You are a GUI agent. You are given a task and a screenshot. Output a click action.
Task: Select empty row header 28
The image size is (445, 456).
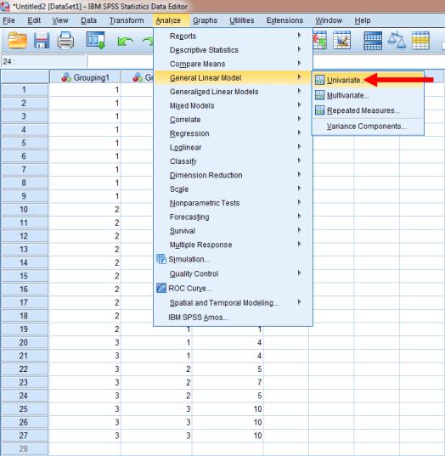[x=25, y=448]
